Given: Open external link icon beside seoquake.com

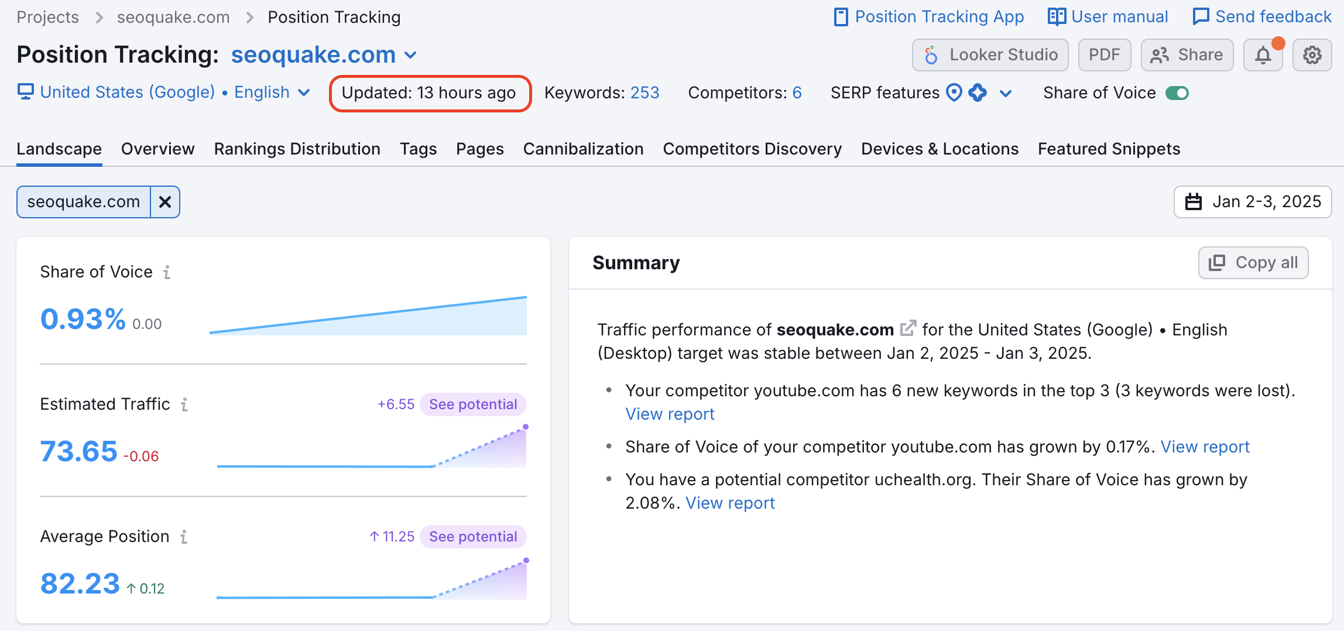Looking at the screenshot, I should (907, 328).
